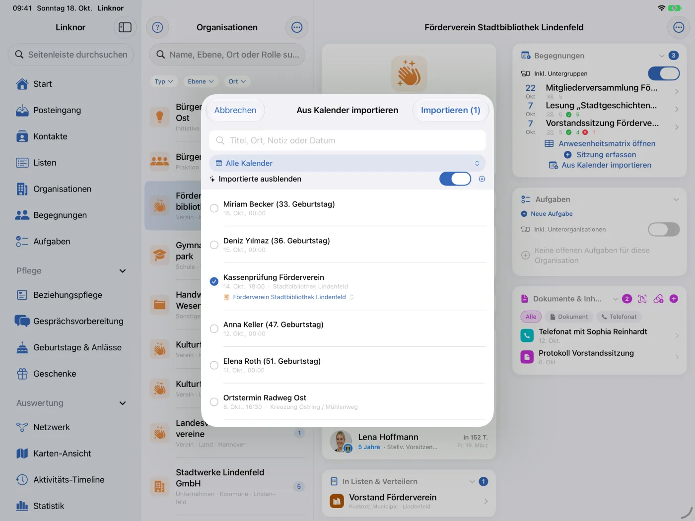Image resolution: width=695 pixels, height=521 pixels.
Task: Open the help question mark icon
Action: pos(157,27)
